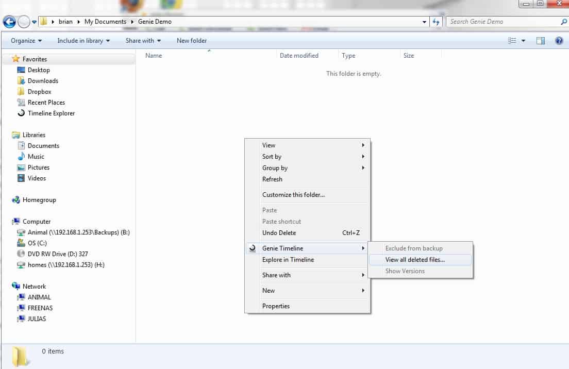Choose Undo Delete from context menu
Screen dimensions: 569x369
pos(307,233)
